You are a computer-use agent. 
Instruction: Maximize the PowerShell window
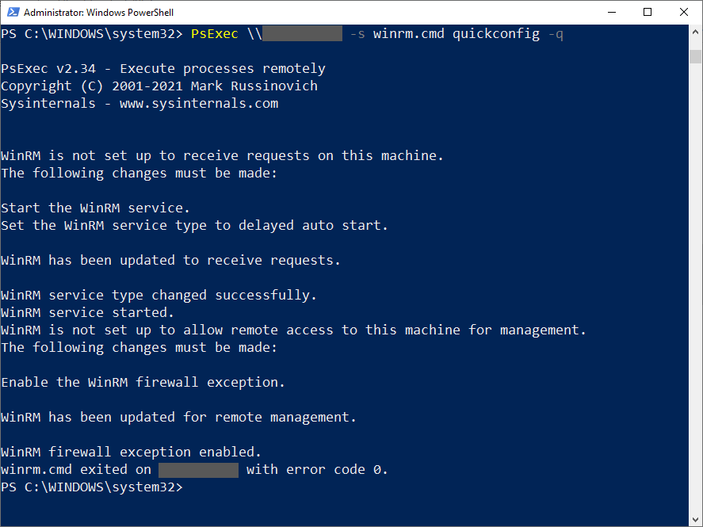coord(648,12)
